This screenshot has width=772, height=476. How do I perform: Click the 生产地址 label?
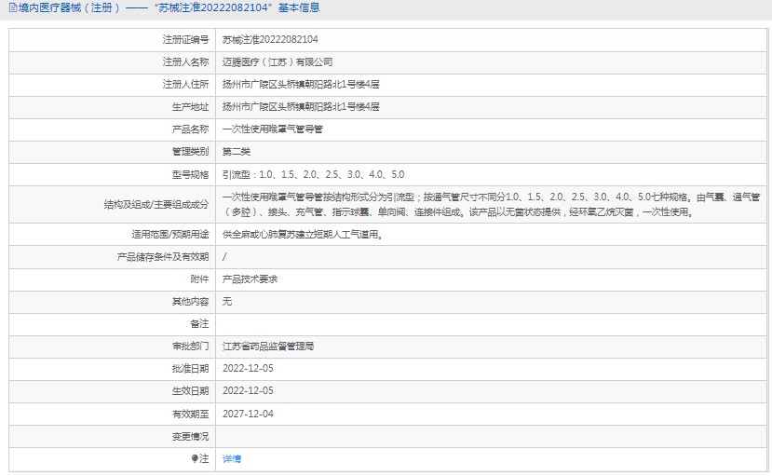191,107
